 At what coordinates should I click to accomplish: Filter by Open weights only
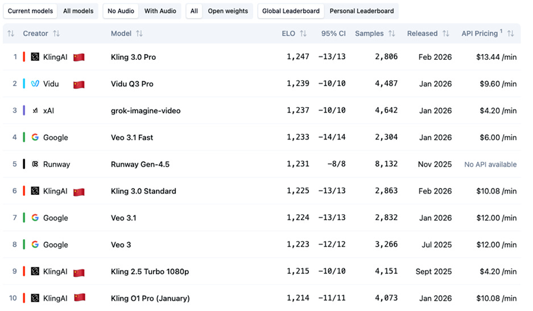pos(228,11)
